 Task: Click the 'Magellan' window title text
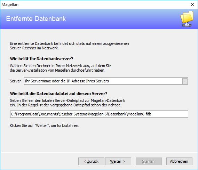pos(10,5)
